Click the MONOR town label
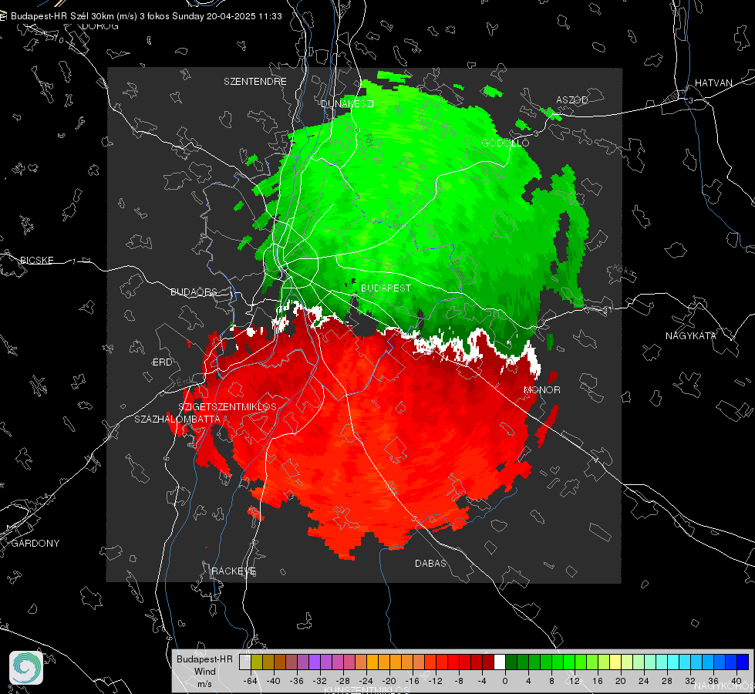 pyautogui.click(x=542, y=389)
